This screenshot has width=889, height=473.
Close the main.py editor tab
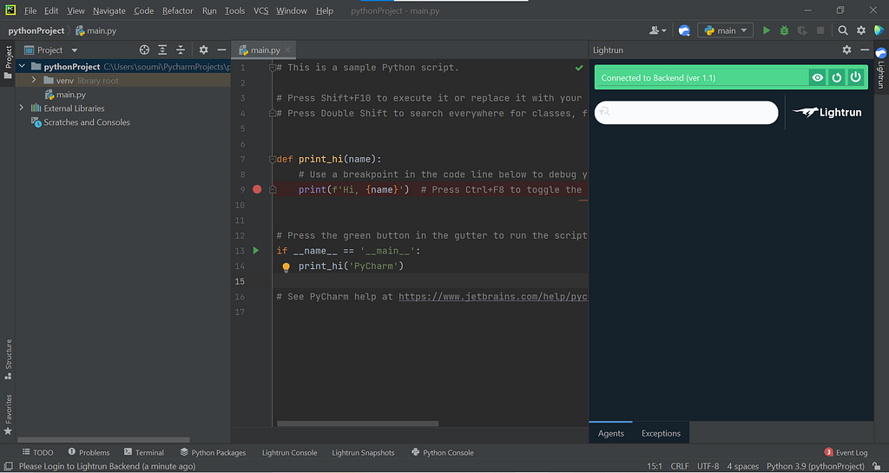[x=287, y=49]
